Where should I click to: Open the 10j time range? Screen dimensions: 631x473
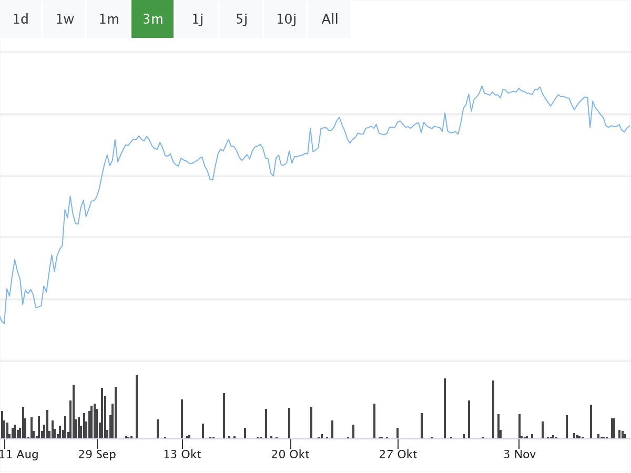pos(286,19)
